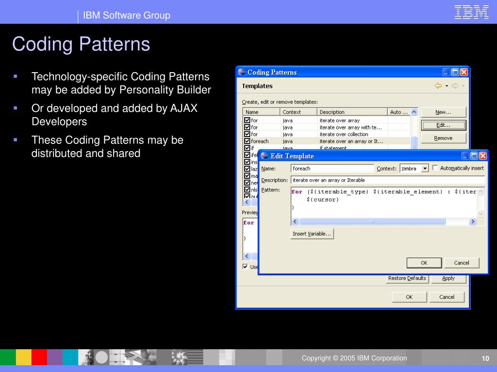Viewport: 497px width, 372px height.
Task: Click the 'Create, edit or remove templates:' label
Action: coord(280,102)
